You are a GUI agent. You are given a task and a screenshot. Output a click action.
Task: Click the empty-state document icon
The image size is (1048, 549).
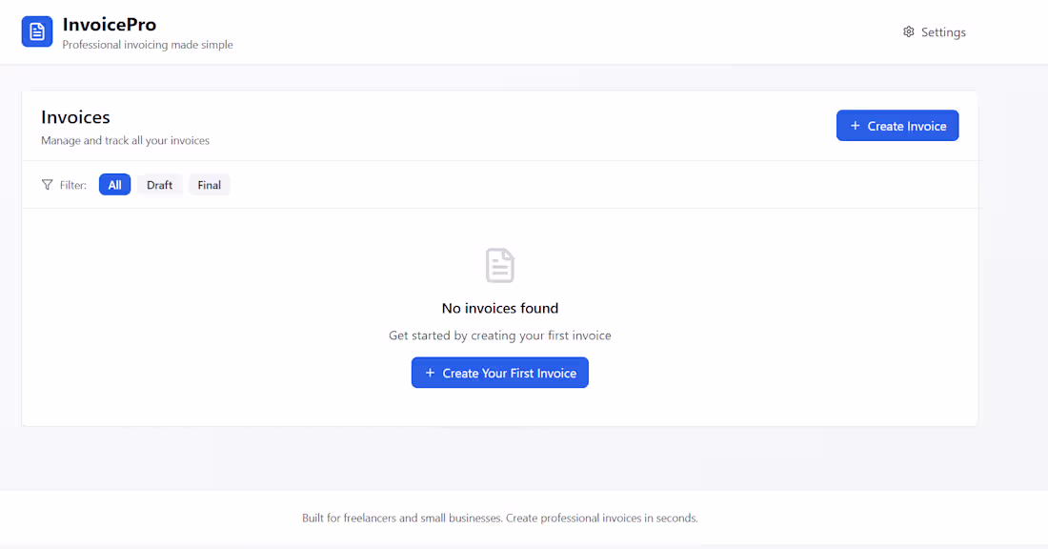[500, 265]
